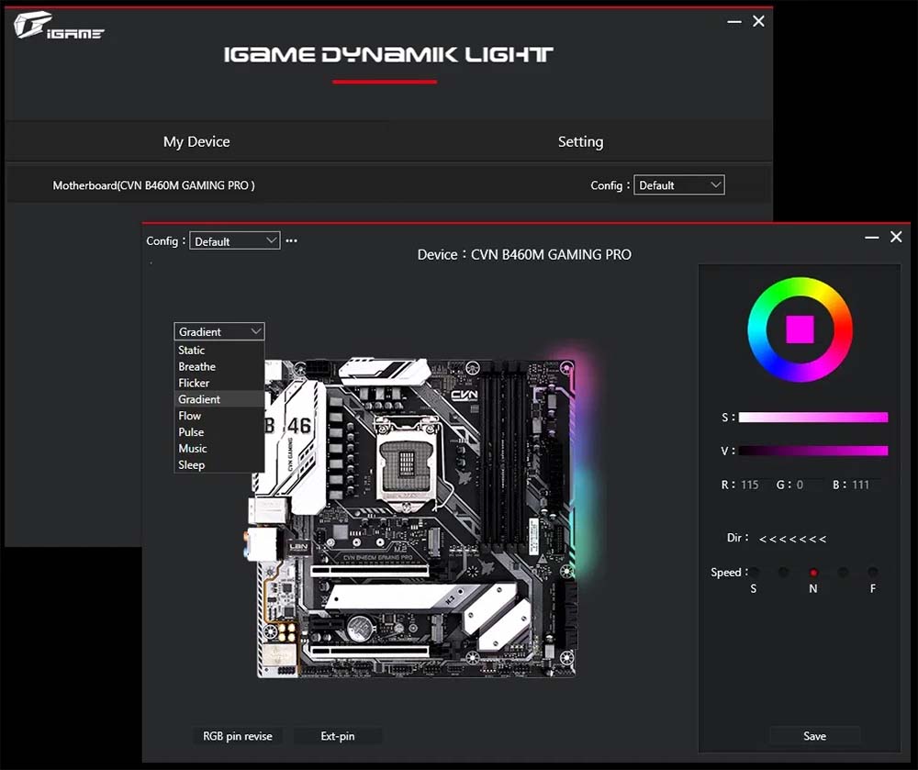This screenshot has height=770, width=918.
Task: Adjust the S saturation slider
Action: pyautogui.click(x=812, y=418)
